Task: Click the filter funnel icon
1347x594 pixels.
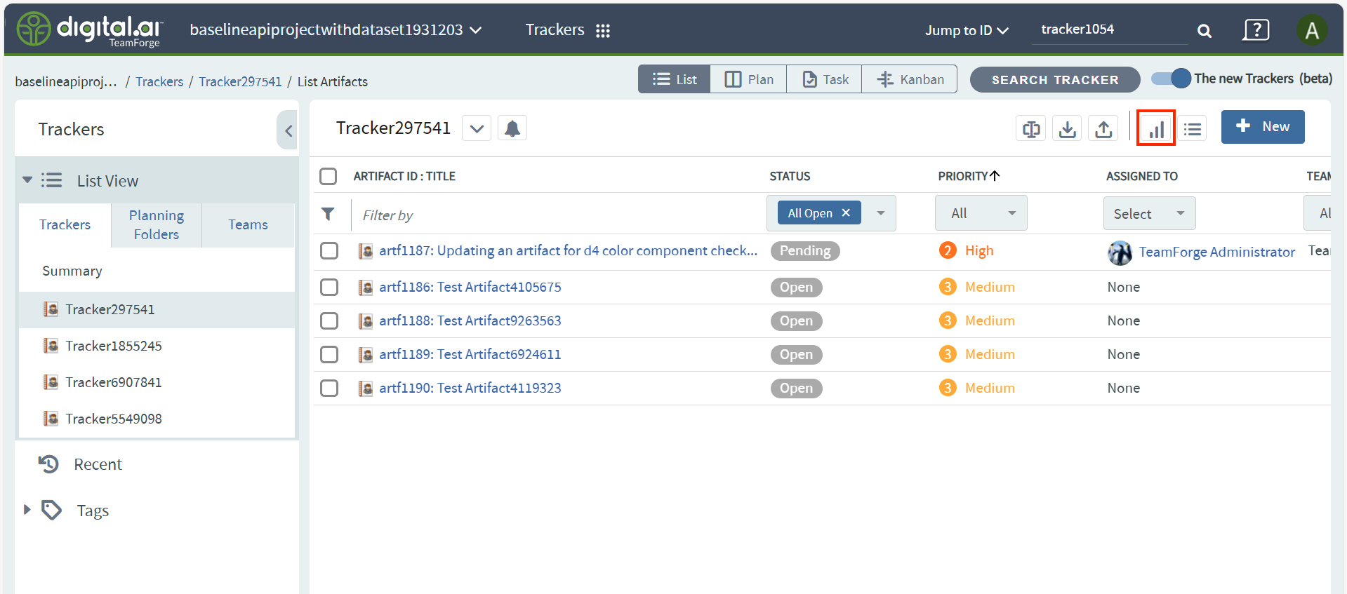Action: (328, 214)
